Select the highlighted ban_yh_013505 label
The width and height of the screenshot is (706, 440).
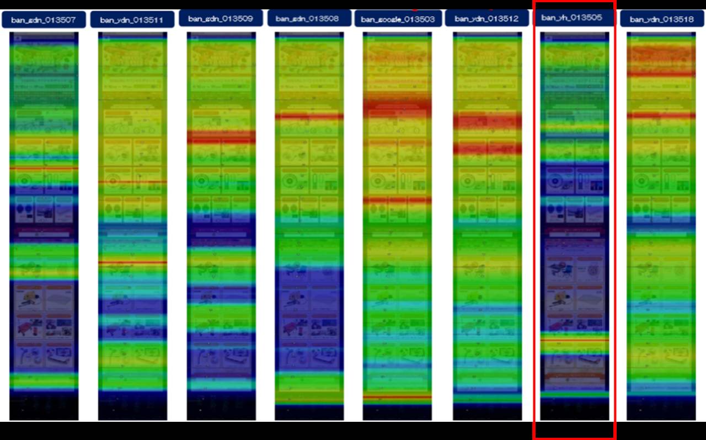tap(574, 18)
